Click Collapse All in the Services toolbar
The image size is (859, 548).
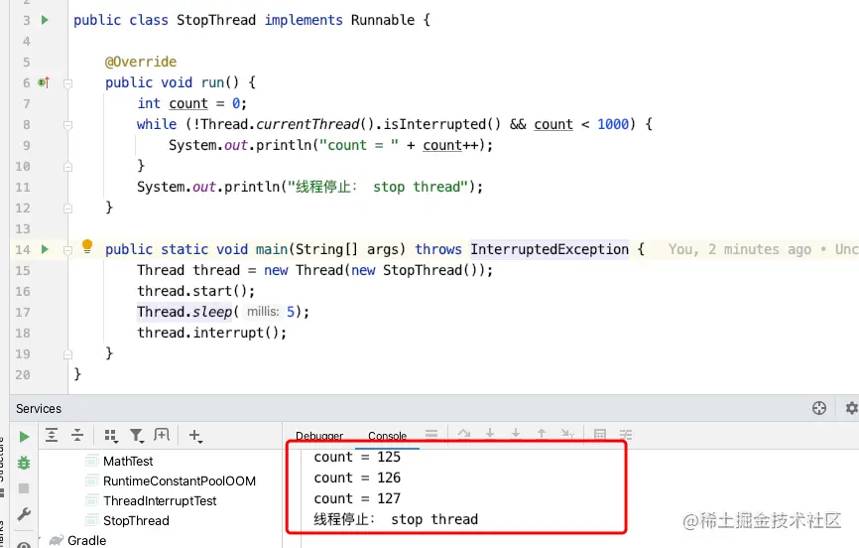pyautogui.click(x=77, y=435)
